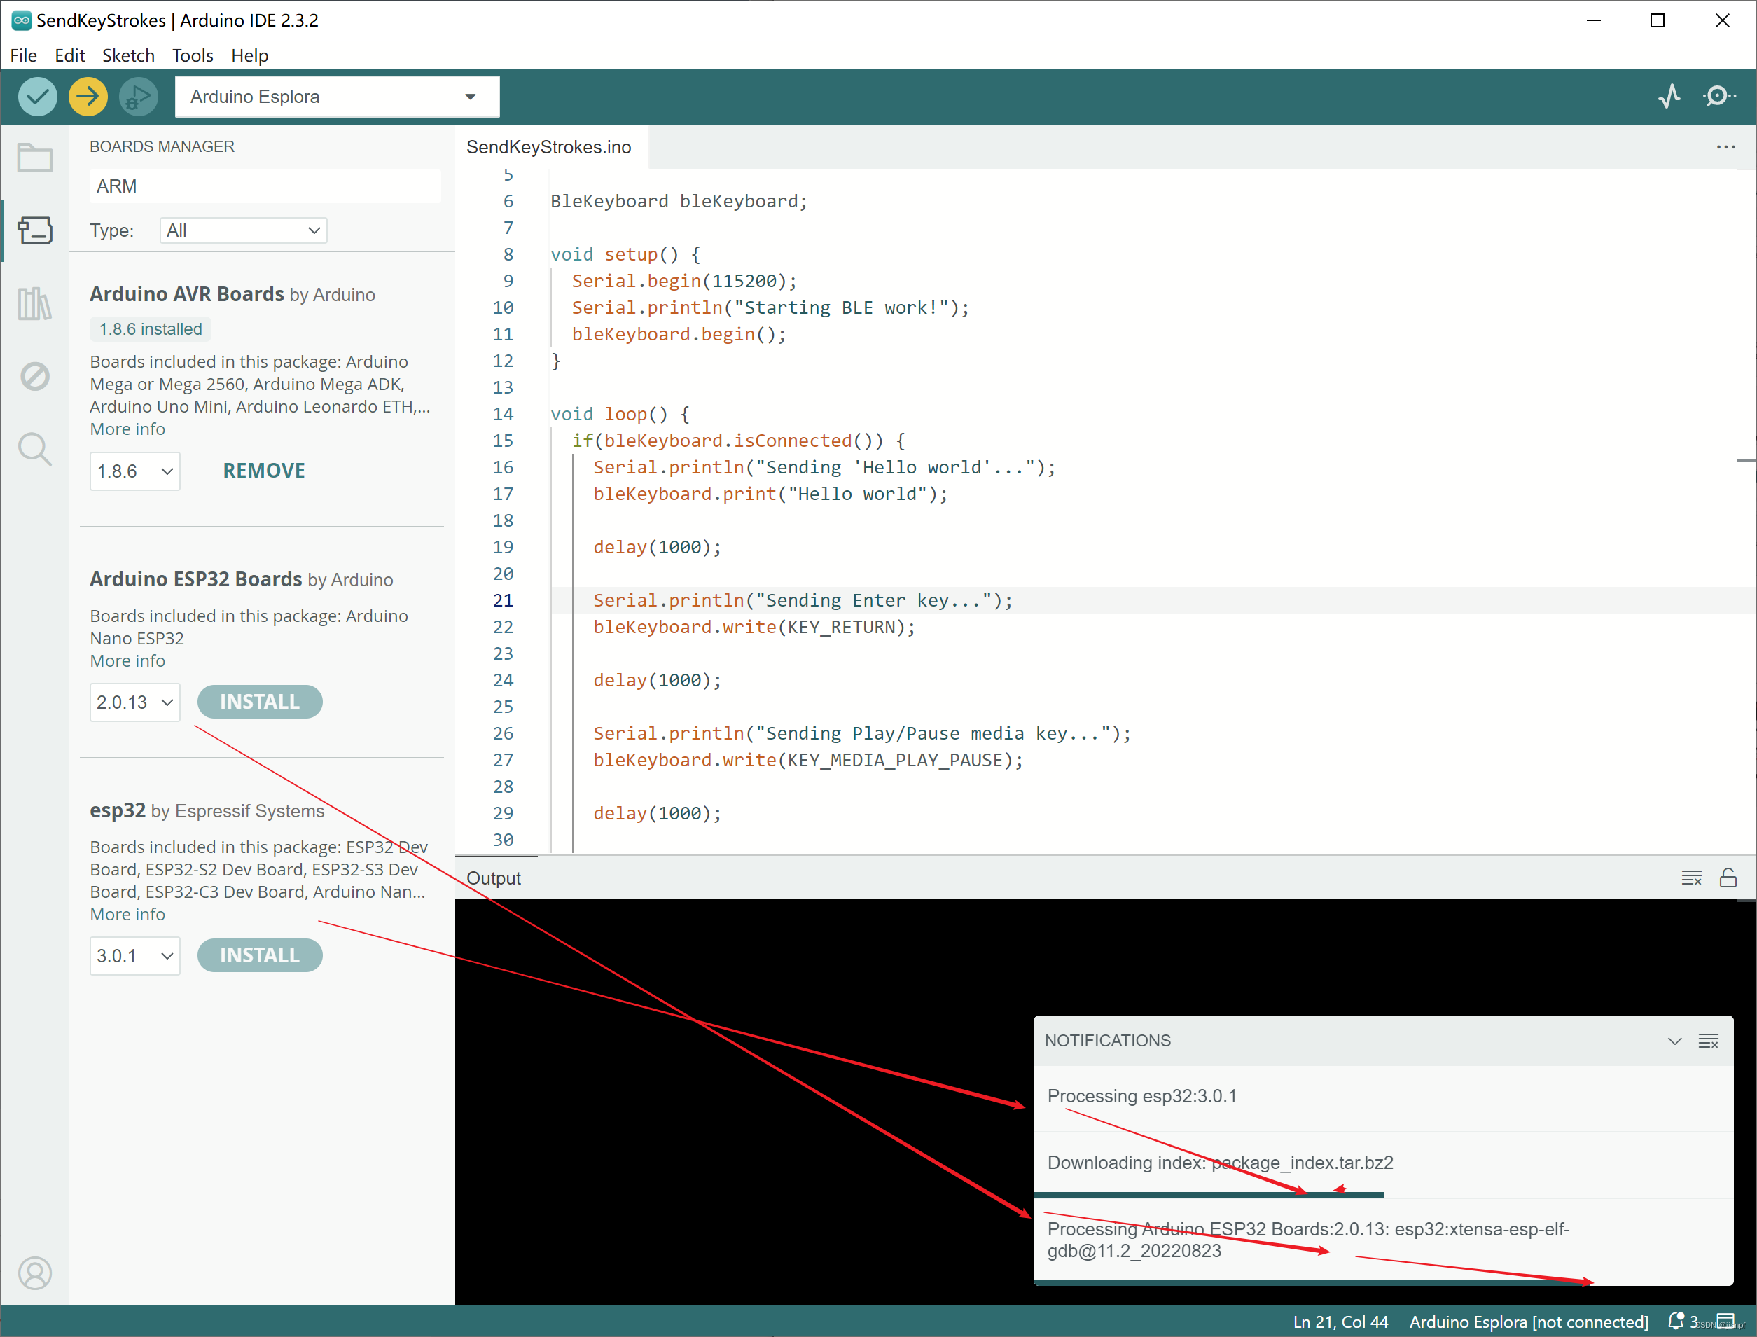
Task: Start the debugger with the Debug button
Action: pyautogui.click(x=139, y=96)
